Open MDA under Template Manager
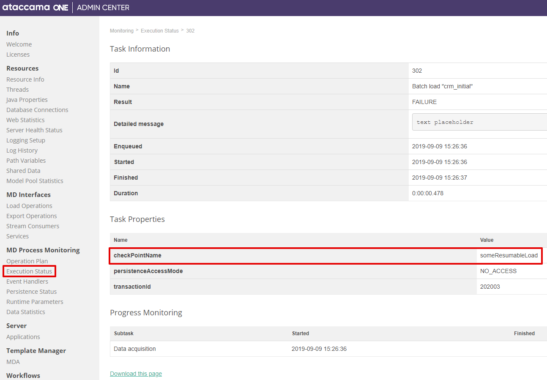547x380 pixels. [x=13, y=362]
